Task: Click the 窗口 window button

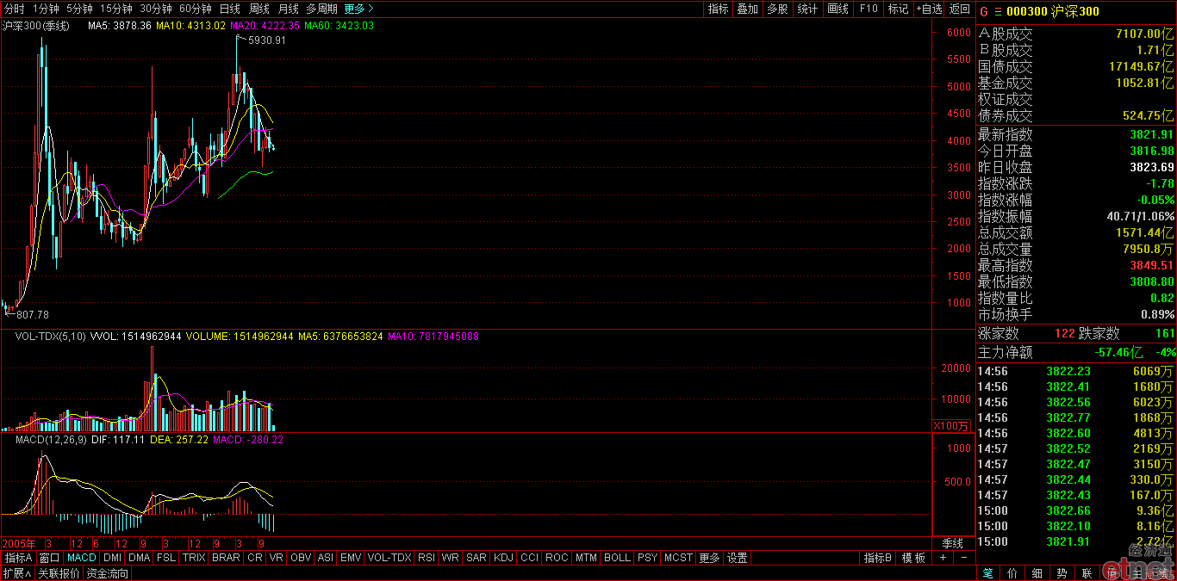Action: (x=50, y=558)
